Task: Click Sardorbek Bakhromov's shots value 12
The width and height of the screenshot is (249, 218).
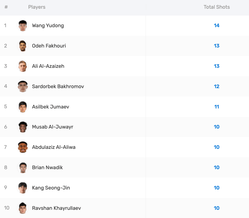Action: click(216, 86)
